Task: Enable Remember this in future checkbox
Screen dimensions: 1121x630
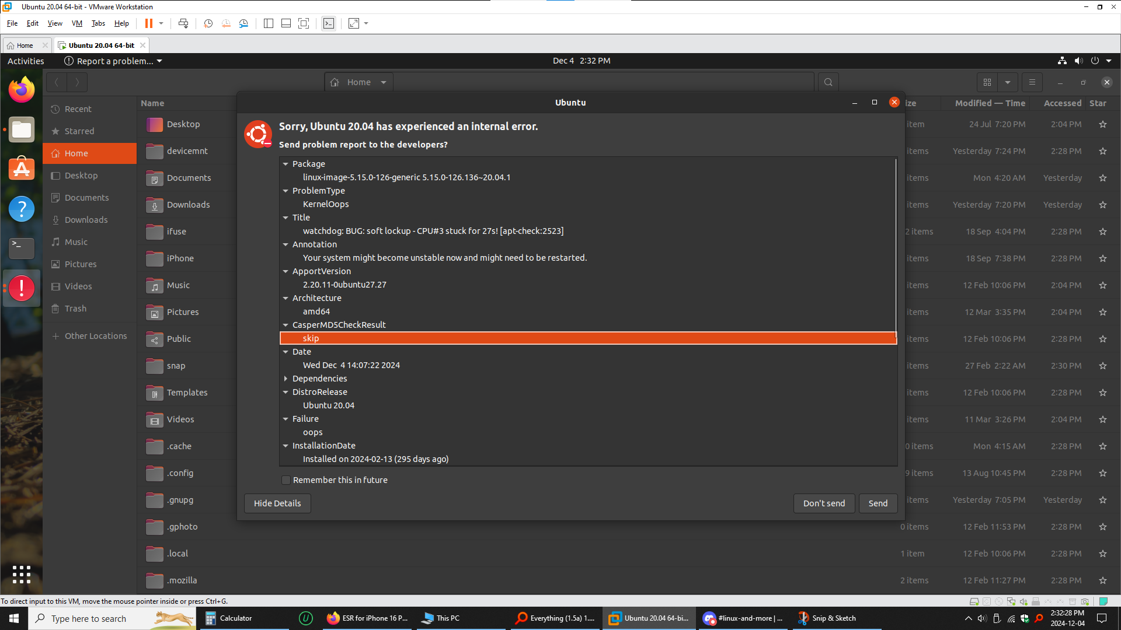Action: 286,480
